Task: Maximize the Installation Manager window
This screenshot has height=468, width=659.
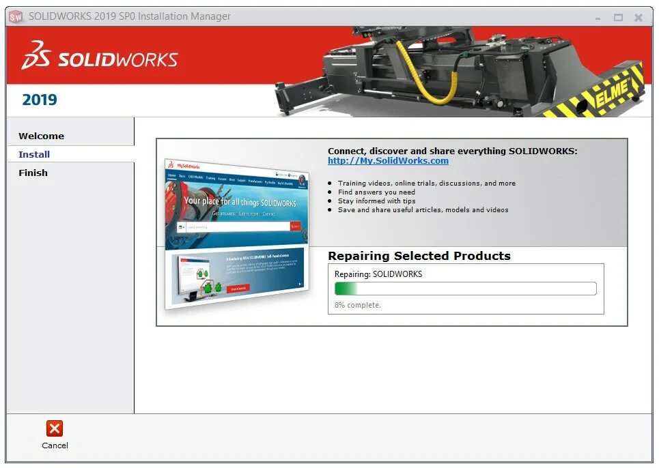Action: click(x=618, y=18)
